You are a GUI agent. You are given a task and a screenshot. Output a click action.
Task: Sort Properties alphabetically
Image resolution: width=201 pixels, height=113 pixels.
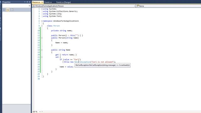tap(8, 10)
